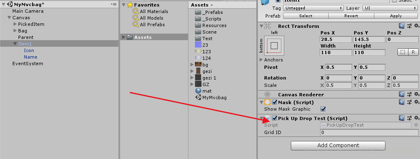Collapse the Item1 node
The width and height of the screenshot is (420, 159).
tap(15, 44)
